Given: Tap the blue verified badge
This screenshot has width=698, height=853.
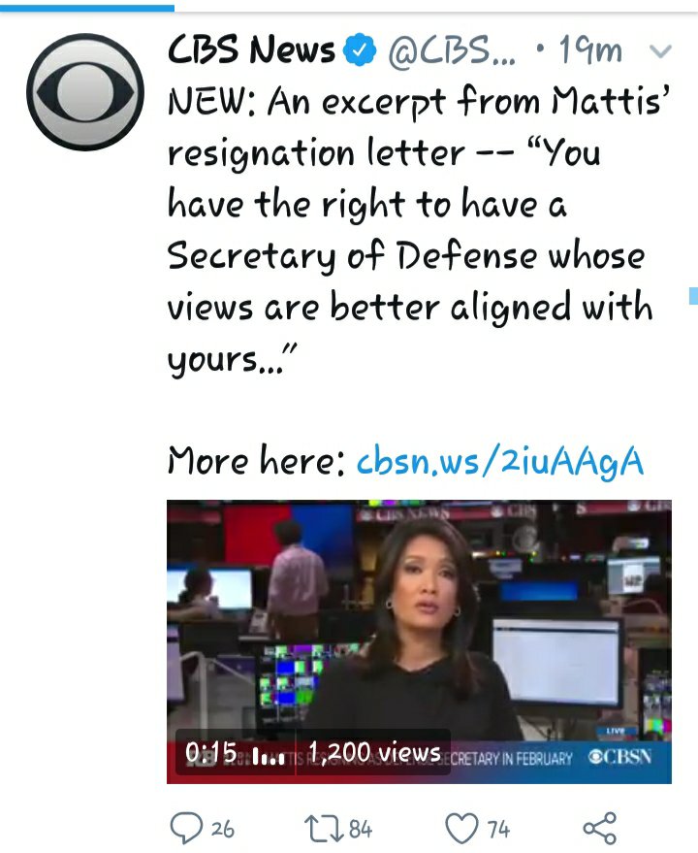Looking at the screenshot, I should 360,50.
